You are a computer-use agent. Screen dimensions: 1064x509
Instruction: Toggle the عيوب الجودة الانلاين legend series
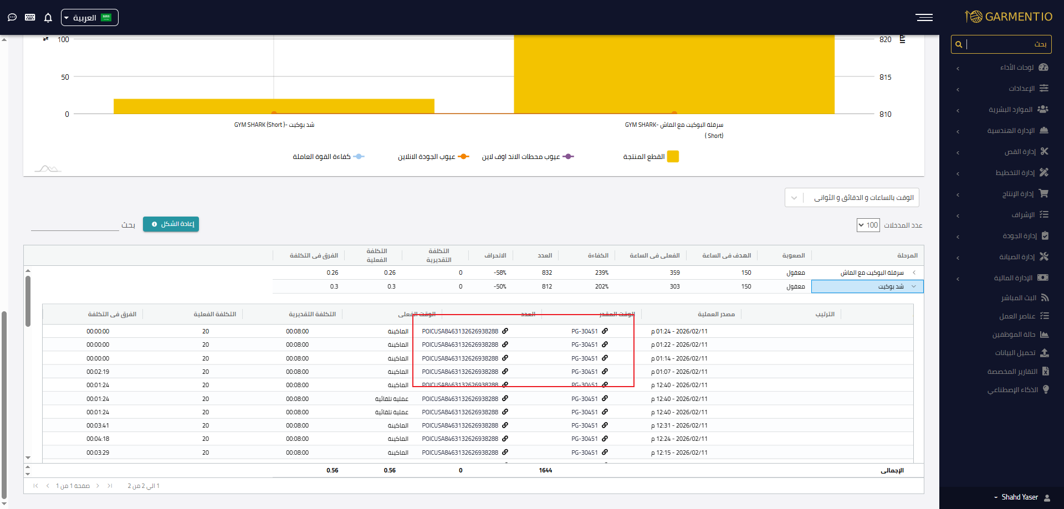click(x=433, y=157)
